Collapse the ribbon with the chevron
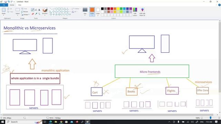 [x=217, y=5]
